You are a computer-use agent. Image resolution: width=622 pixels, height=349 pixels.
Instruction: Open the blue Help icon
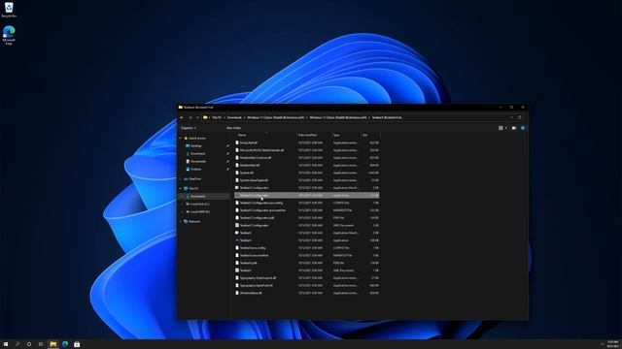click(523, 128)
